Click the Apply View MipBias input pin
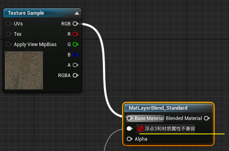The height and width of the screenshot is (151, 229). coord(8,45)
